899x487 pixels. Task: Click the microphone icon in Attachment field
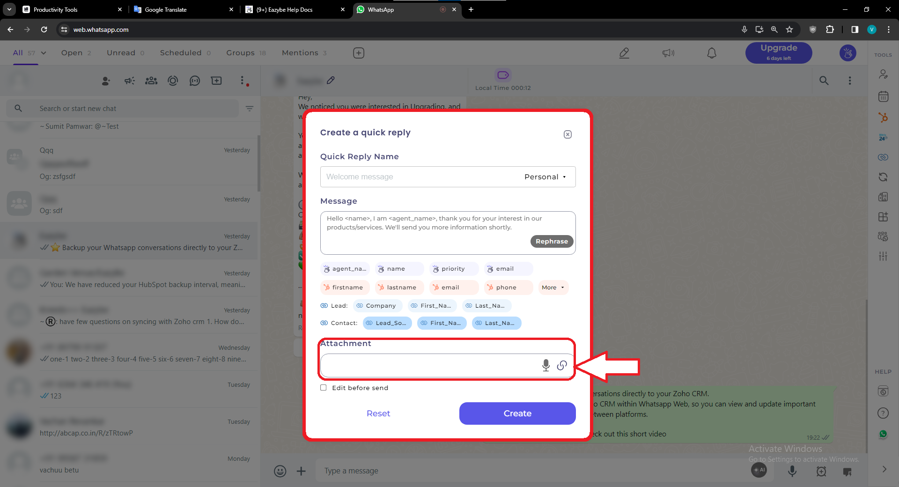[545, 365]
